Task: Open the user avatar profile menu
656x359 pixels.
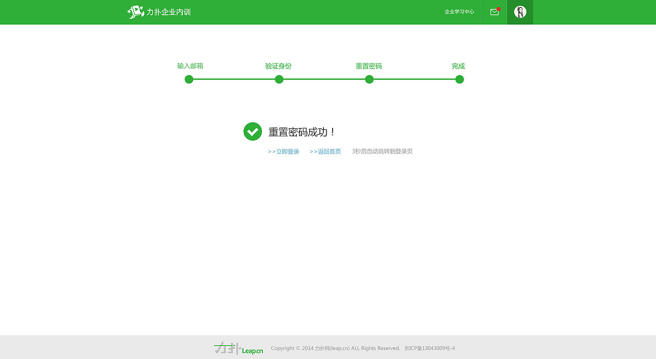Action: coord(520,12)
